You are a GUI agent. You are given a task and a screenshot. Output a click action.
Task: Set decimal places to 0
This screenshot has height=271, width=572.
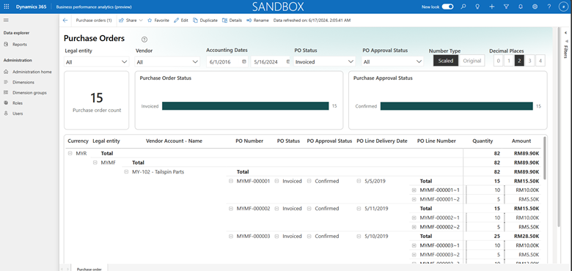click(499, 61)
